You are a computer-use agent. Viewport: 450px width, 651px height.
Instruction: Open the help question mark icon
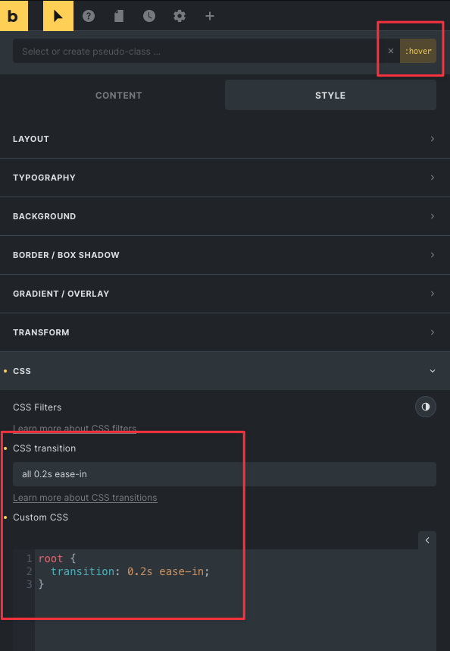pos(89,16)
